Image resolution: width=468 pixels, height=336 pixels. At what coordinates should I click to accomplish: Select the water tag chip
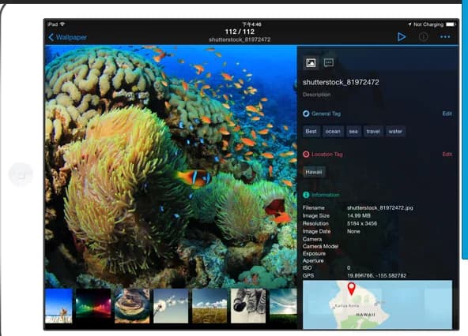tap(395, 132)
